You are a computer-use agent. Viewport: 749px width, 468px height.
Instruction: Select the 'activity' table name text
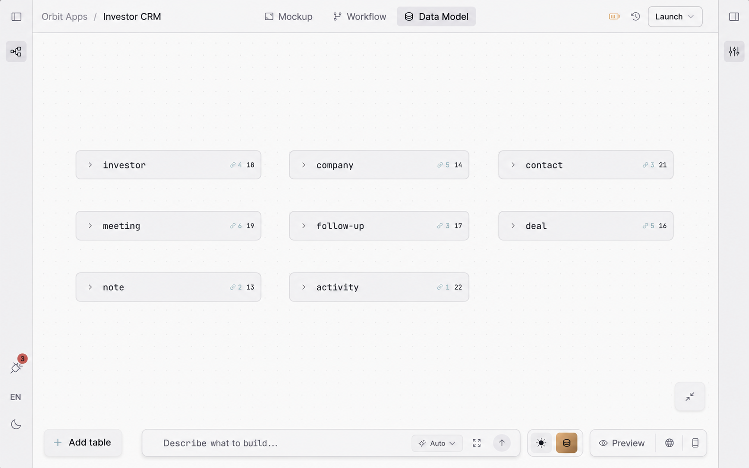[337, 287]
